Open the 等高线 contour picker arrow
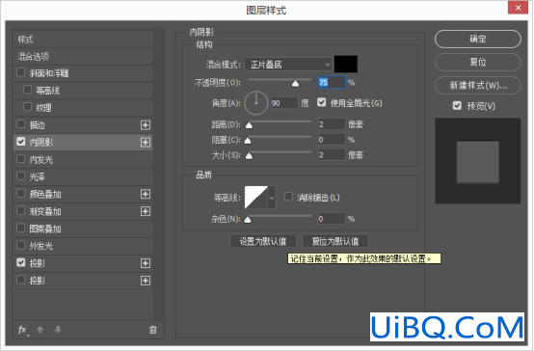The height and width of the screenshot is (351, 534). (x=272, y=198)
